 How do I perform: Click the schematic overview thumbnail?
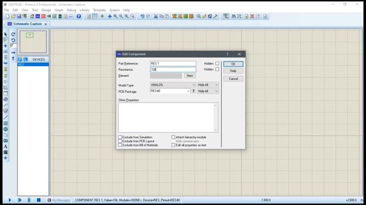point(33,42)
